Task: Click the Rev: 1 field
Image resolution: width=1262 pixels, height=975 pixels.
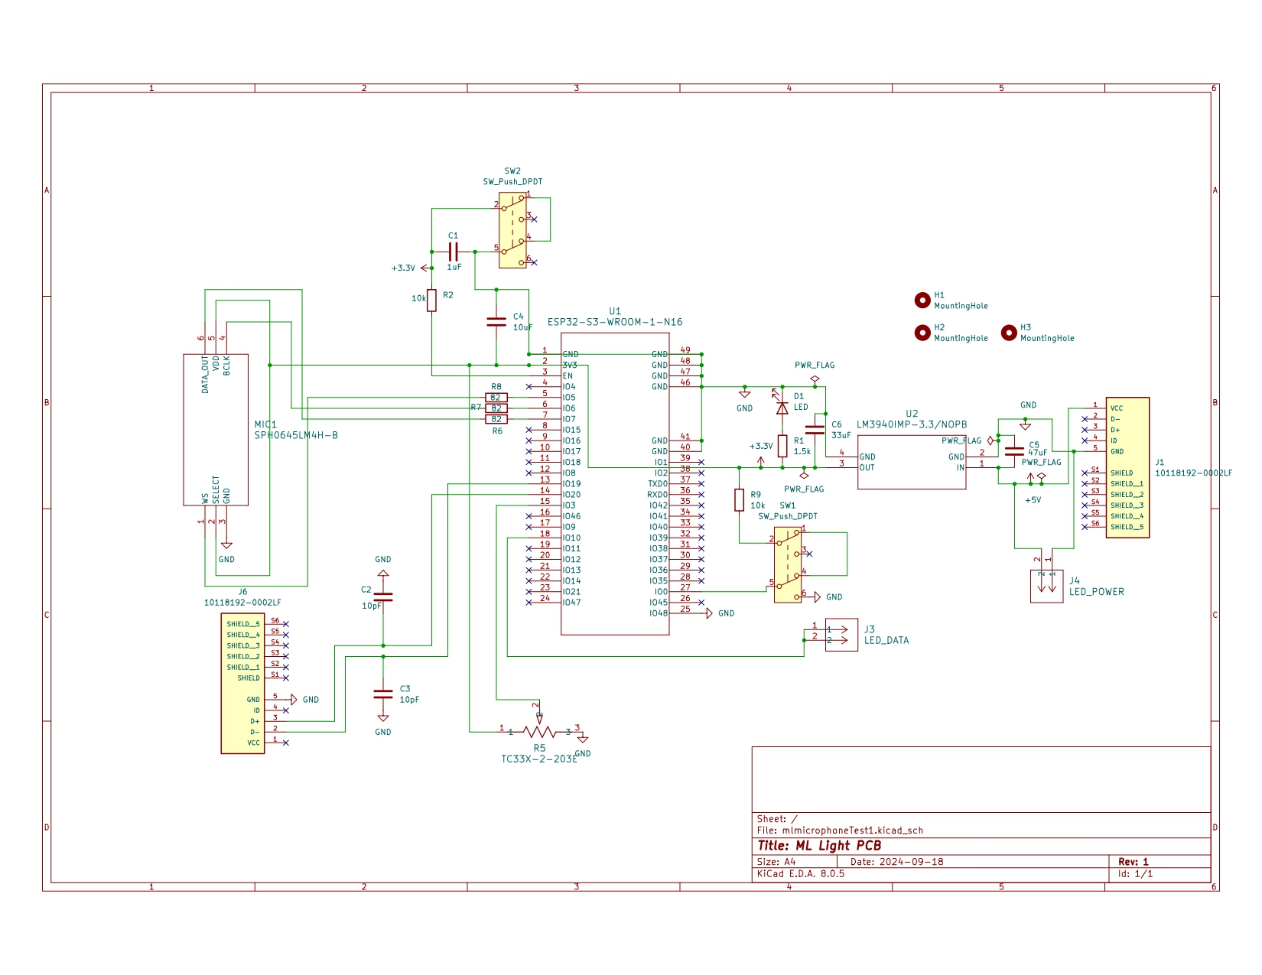Action: pyautogui.click(x=1134, y=862)
